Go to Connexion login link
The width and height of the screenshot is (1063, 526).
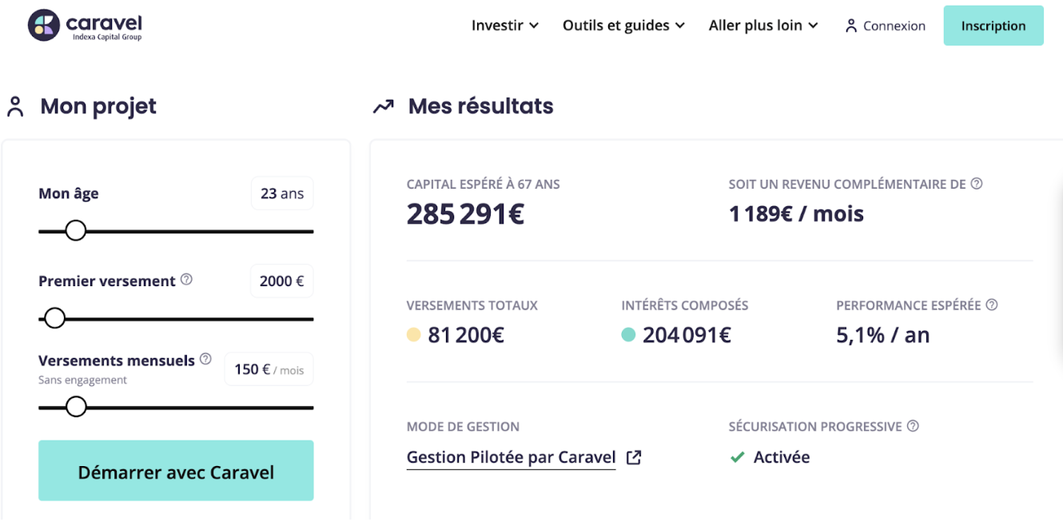point(894,26)
